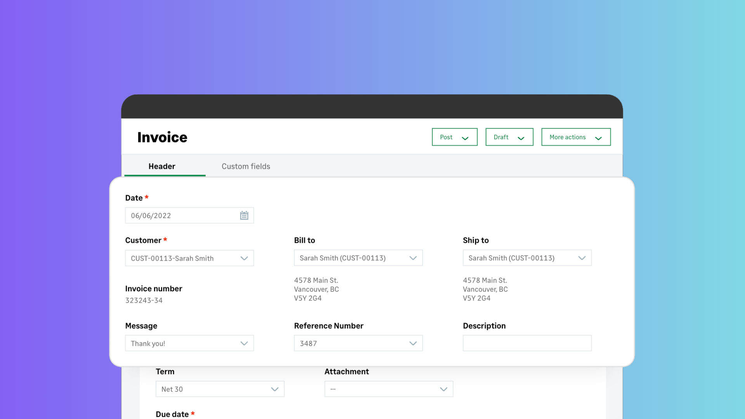Click the Draft button chevron arrow

point(521,138)
